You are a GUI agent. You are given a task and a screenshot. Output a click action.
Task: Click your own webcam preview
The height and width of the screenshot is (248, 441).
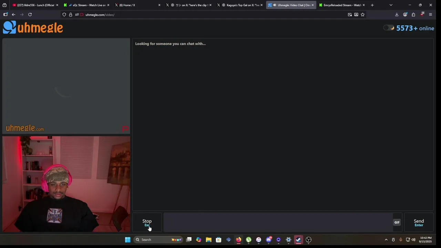pyautogui.click(x=66, y=184)
